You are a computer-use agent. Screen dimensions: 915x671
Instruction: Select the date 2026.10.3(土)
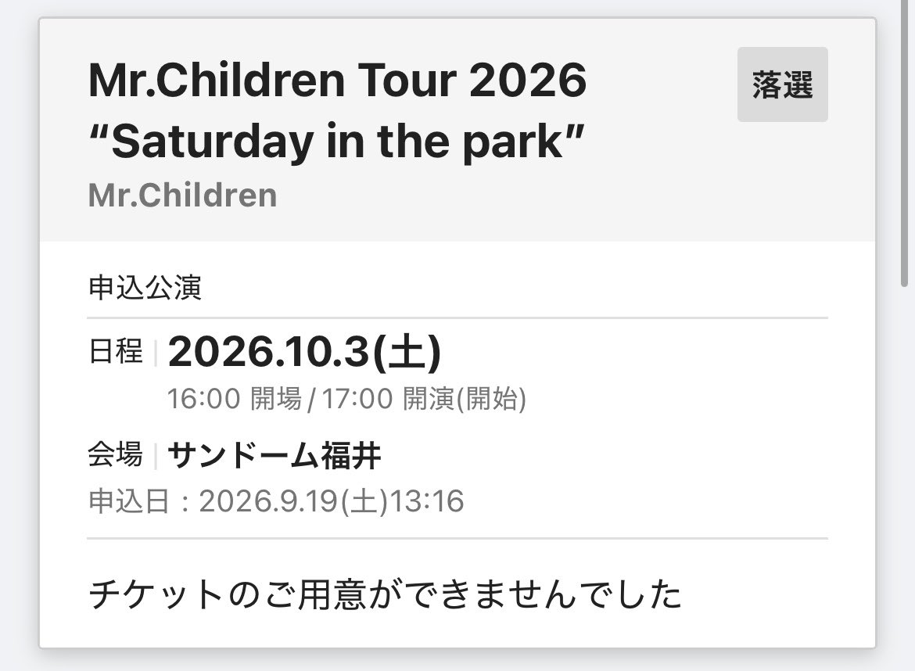click(x=305, y=352)
